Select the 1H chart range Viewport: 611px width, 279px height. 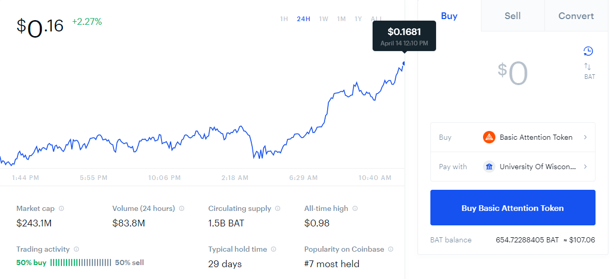[x=284, y=19]
